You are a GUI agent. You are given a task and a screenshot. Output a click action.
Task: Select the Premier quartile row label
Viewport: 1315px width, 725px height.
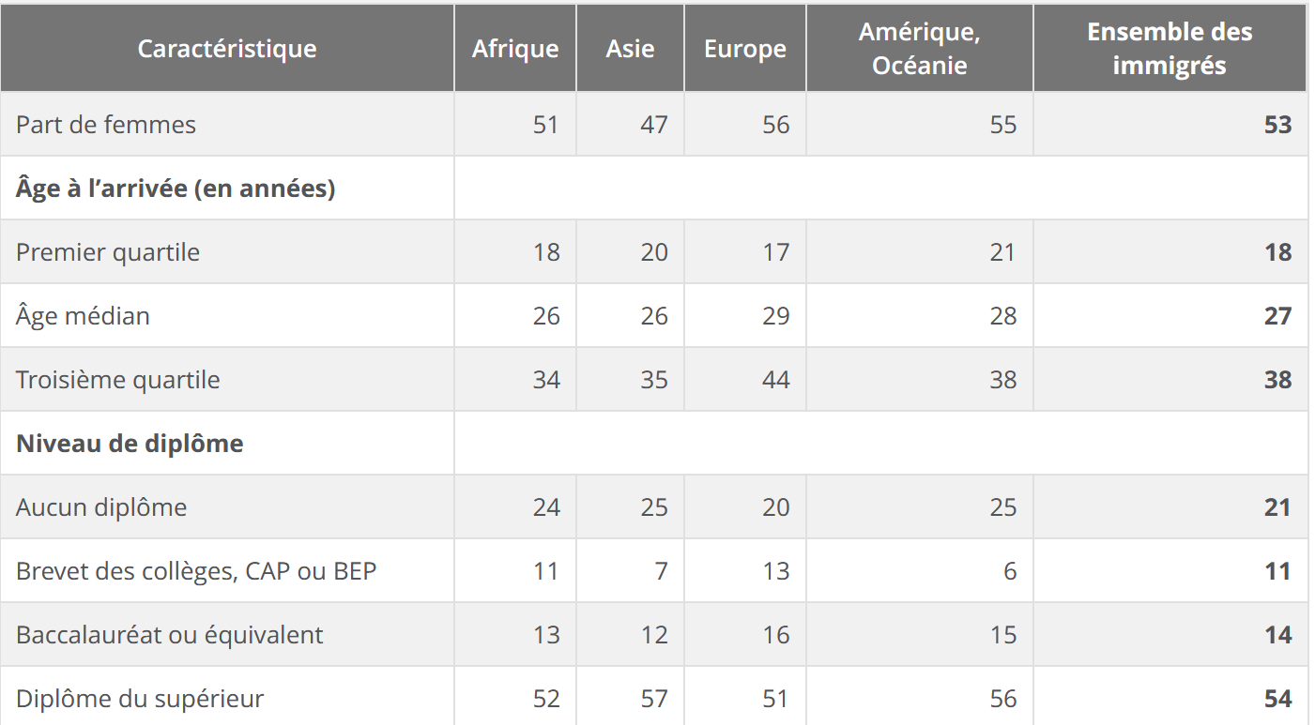point(108,252)
